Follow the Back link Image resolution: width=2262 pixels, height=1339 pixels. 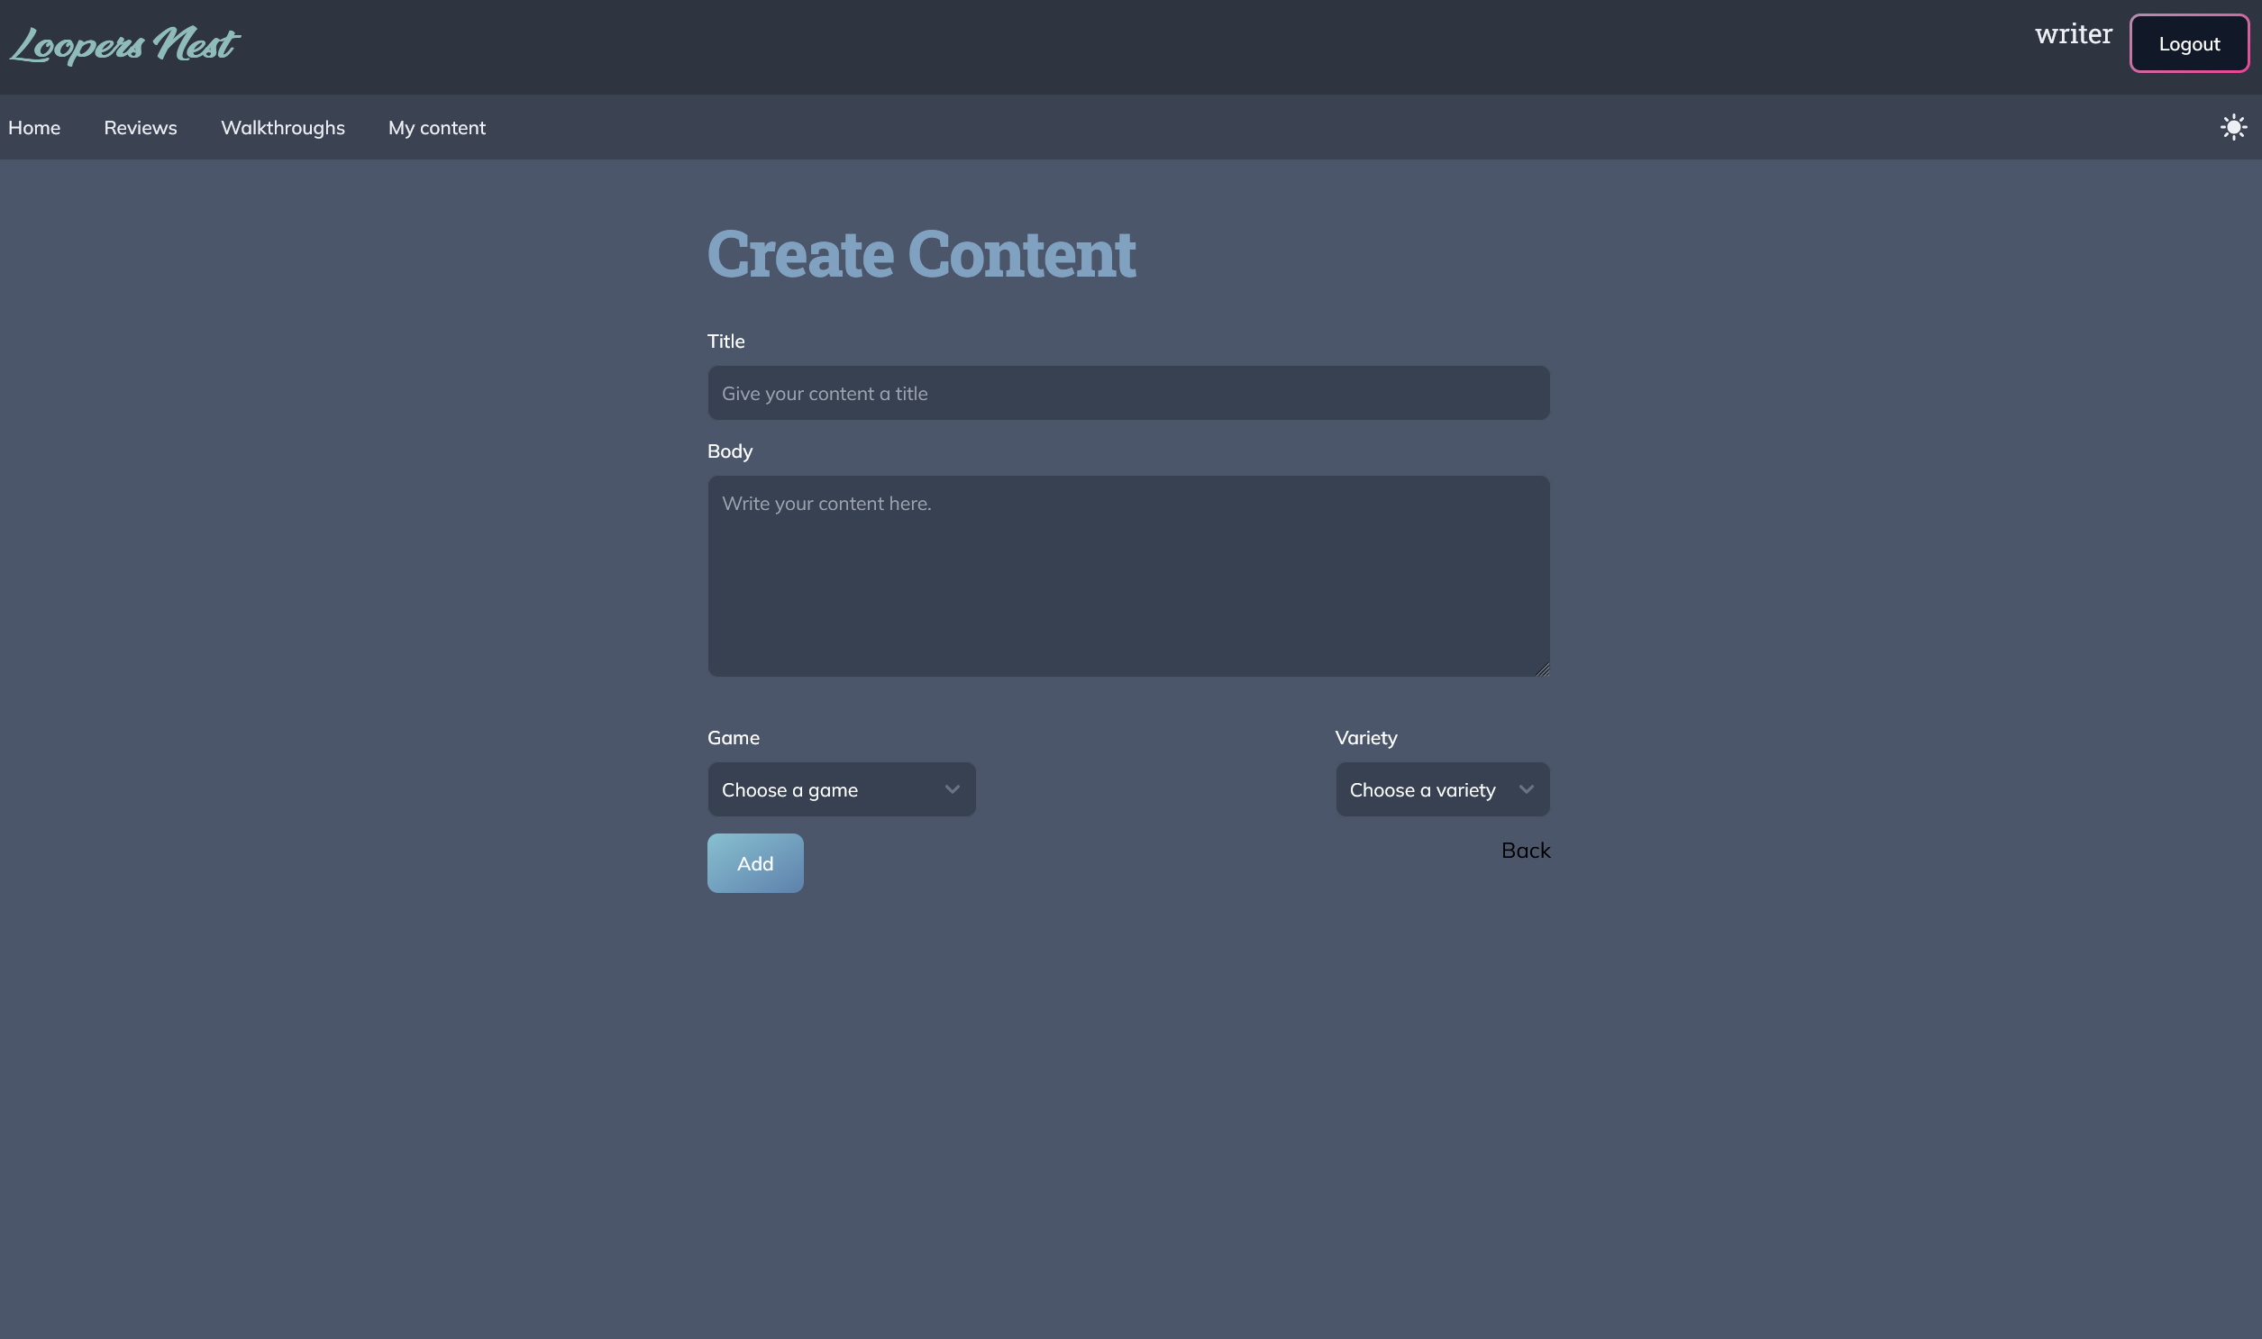(x=1525, y=849)
